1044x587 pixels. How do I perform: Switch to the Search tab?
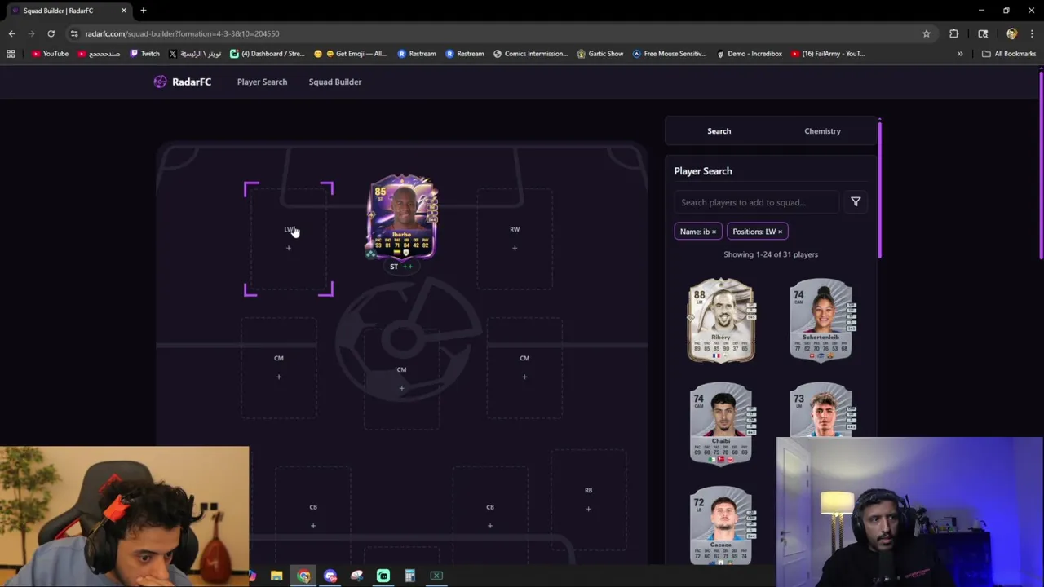pos(719,131)
